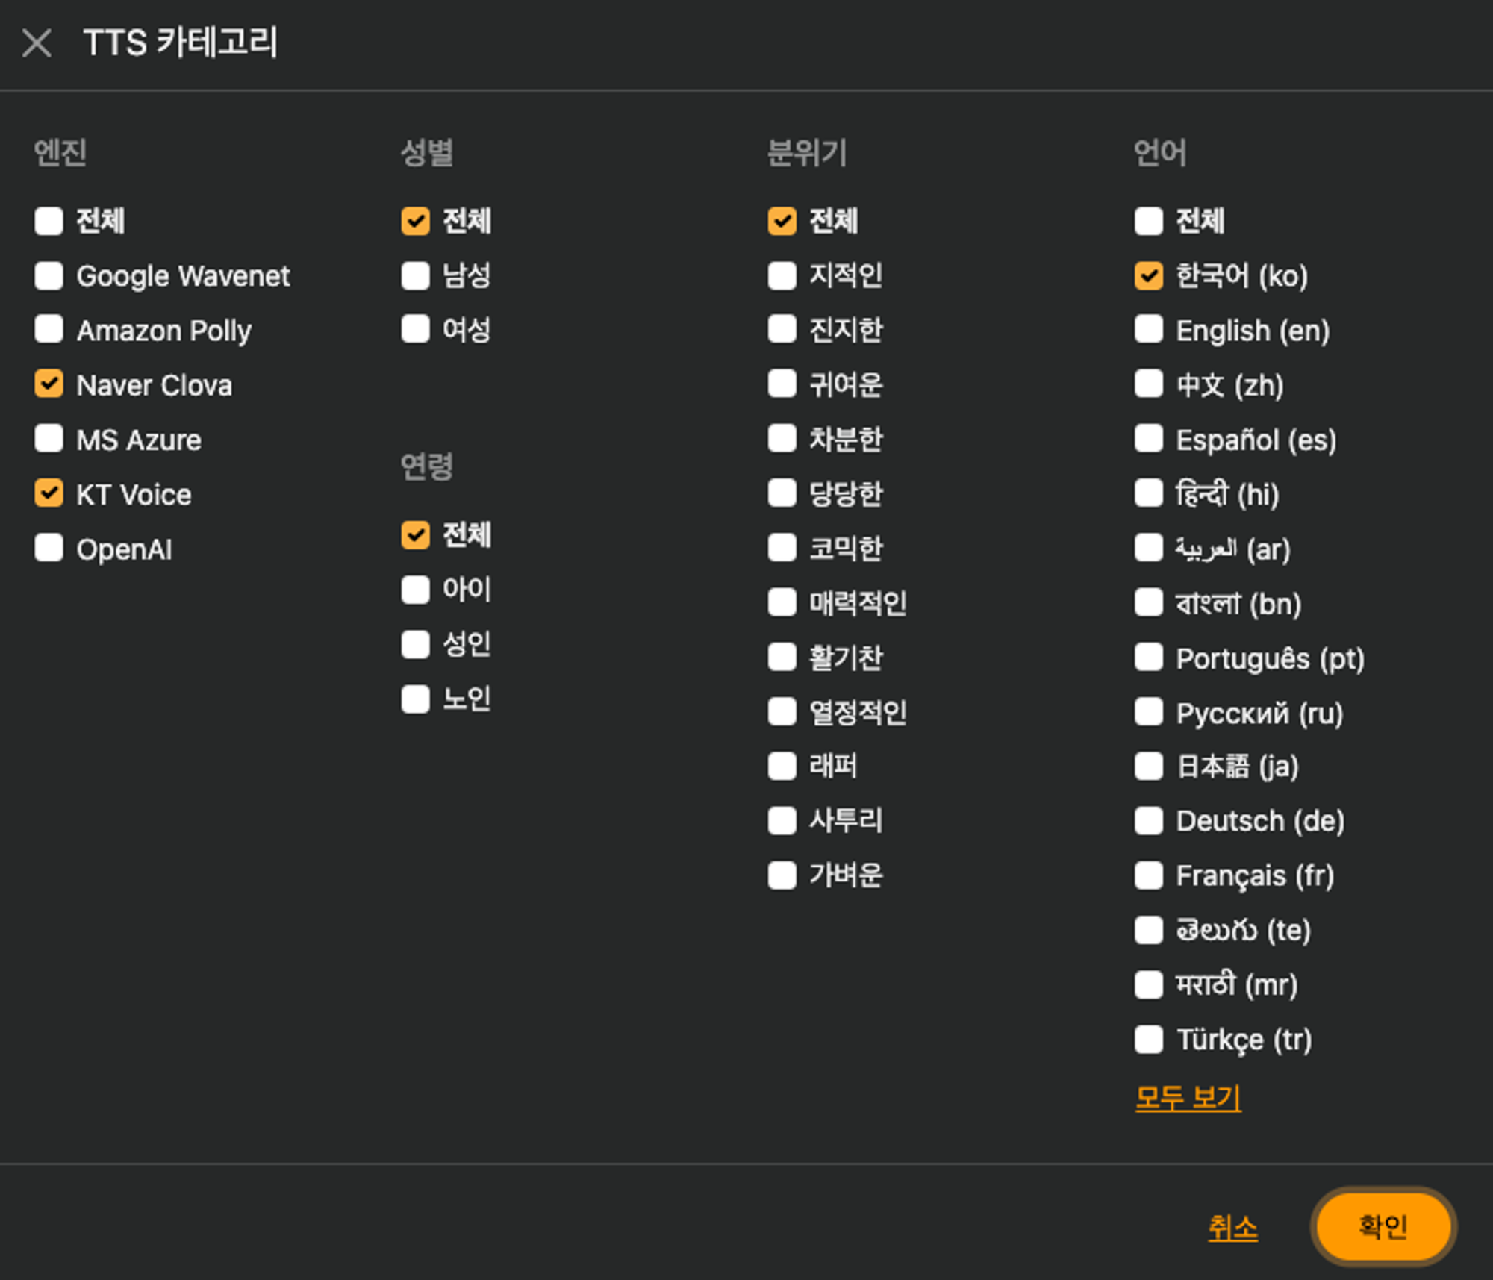Select the 日本語 (ja) language checkbox

point(1148,766)
